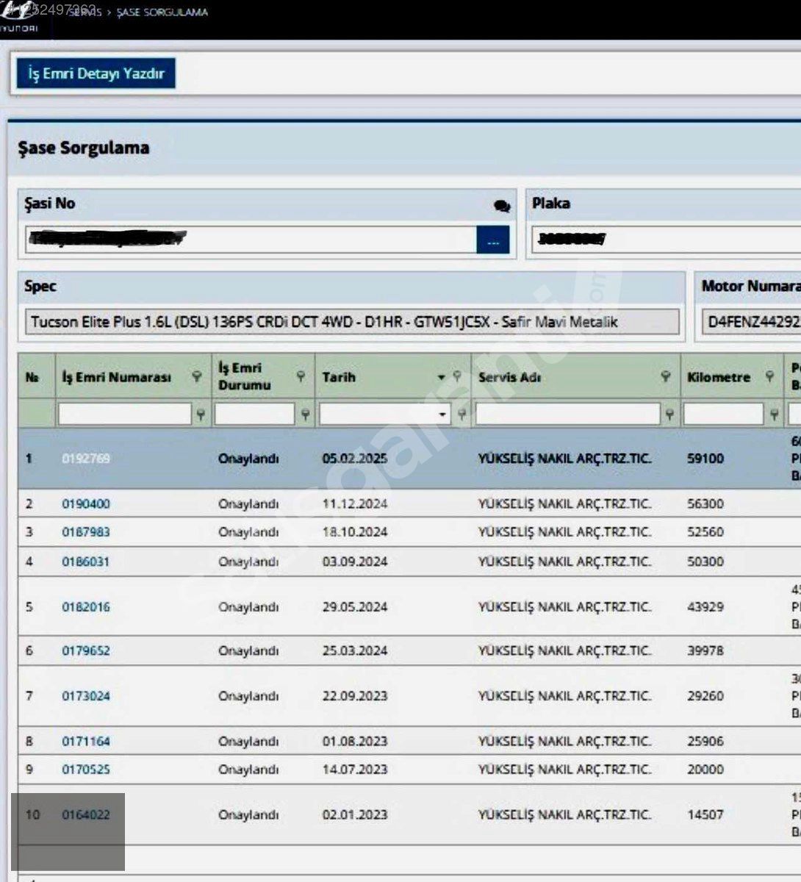Click the kilometre value 43929
This screenshot has width=801, height=882.
pos(705,607)
